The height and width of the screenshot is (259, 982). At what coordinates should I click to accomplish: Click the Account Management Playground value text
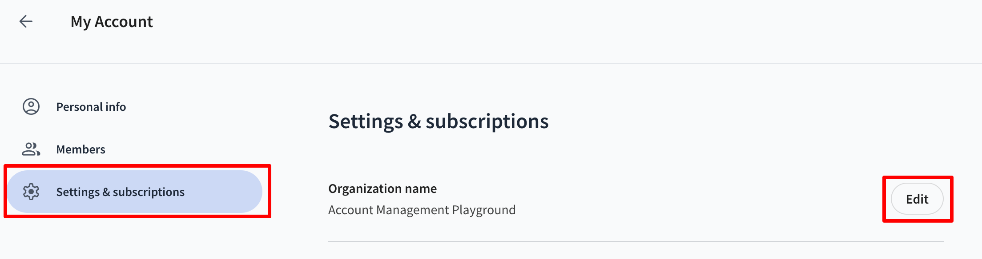point(422,210)
